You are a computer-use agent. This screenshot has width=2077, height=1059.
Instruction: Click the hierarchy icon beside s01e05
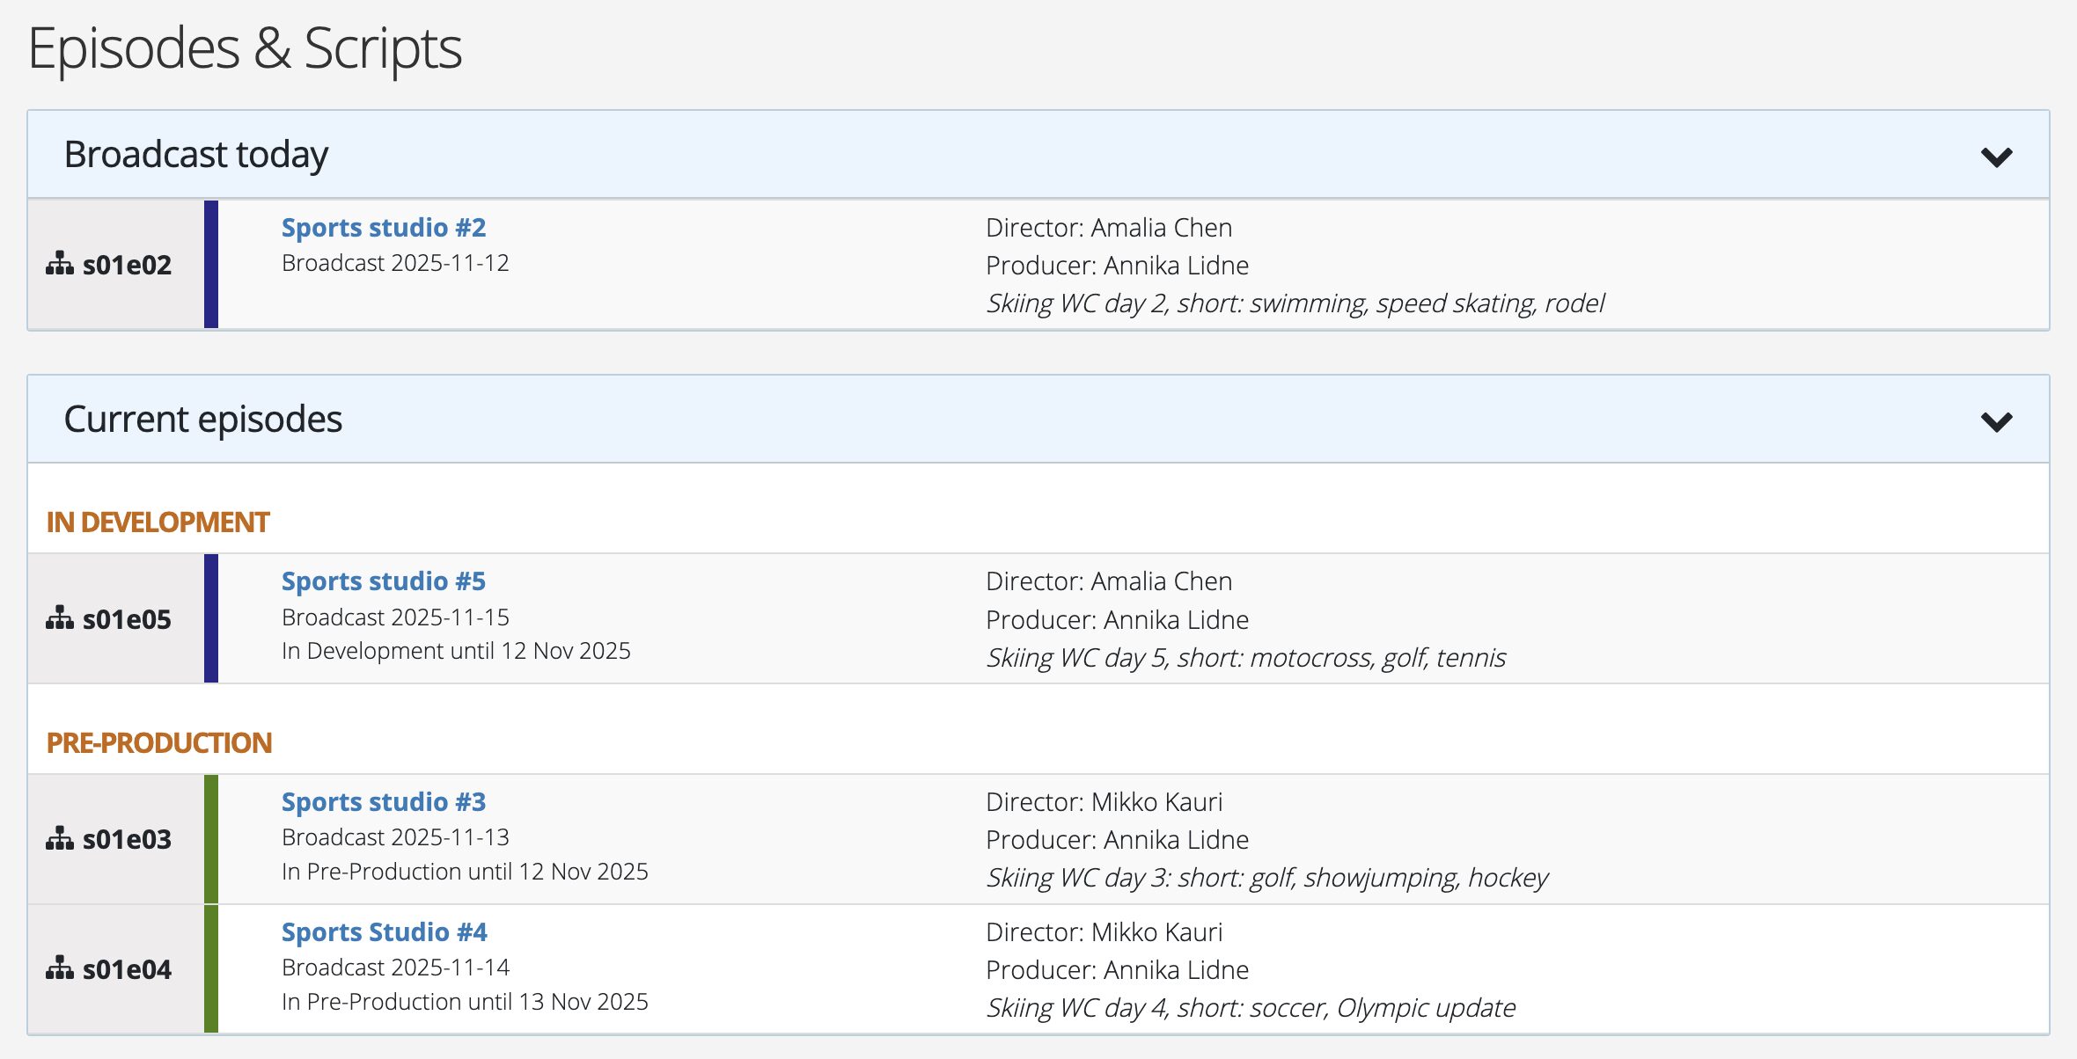(58, 617)
